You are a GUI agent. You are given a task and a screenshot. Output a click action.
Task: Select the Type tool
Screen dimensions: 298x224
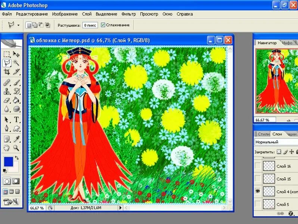[x=16, y=120]
